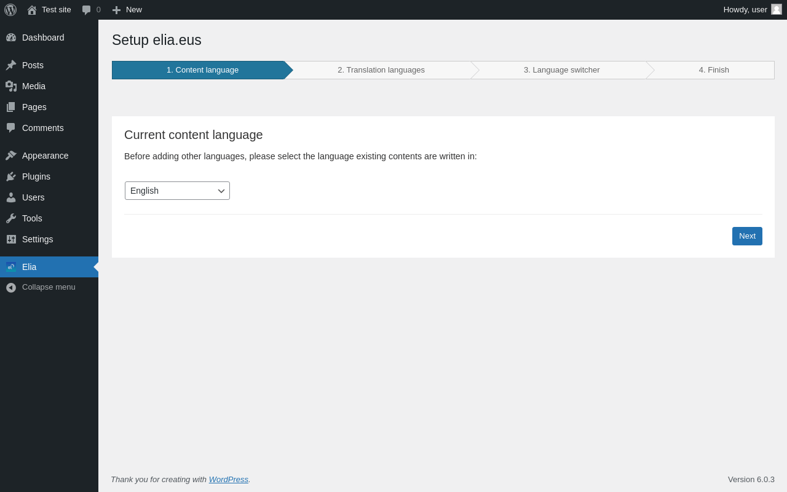Open the content language dropdown showing English
Screen dimensions: 787x492
point(177,191)
